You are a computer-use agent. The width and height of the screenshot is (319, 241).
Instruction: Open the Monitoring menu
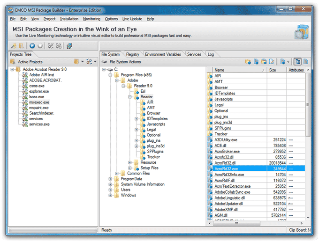click(x=91, y=19)
